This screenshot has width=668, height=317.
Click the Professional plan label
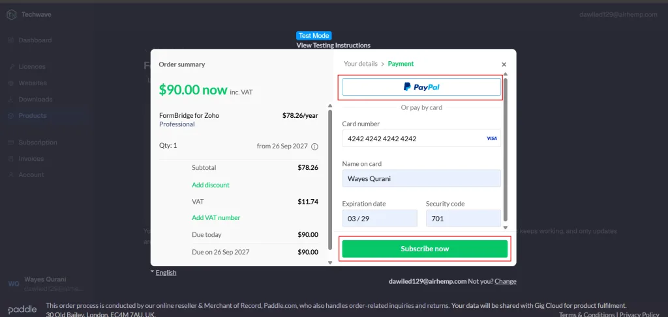click(177, 124)
